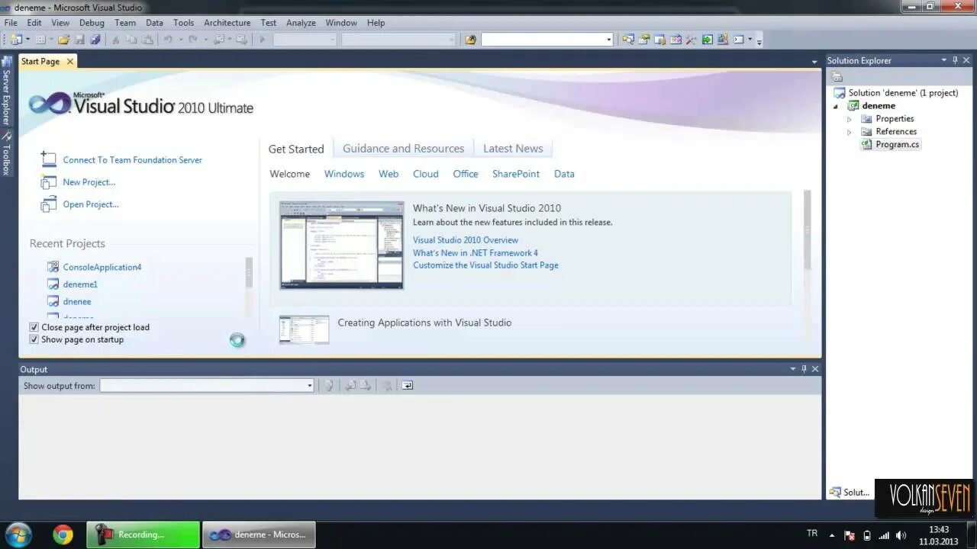Open the Debug menu

[92, 23]
